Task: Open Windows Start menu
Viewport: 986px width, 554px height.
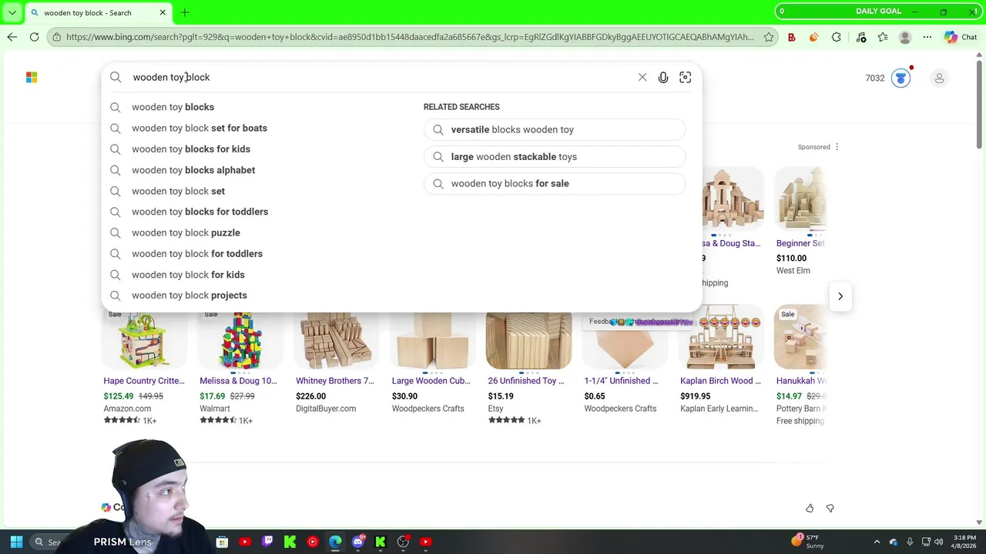Action: (16, 542)
